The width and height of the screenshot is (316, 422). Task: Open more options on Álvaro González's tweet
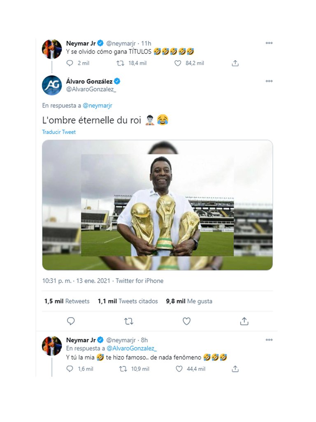[269, 81]
